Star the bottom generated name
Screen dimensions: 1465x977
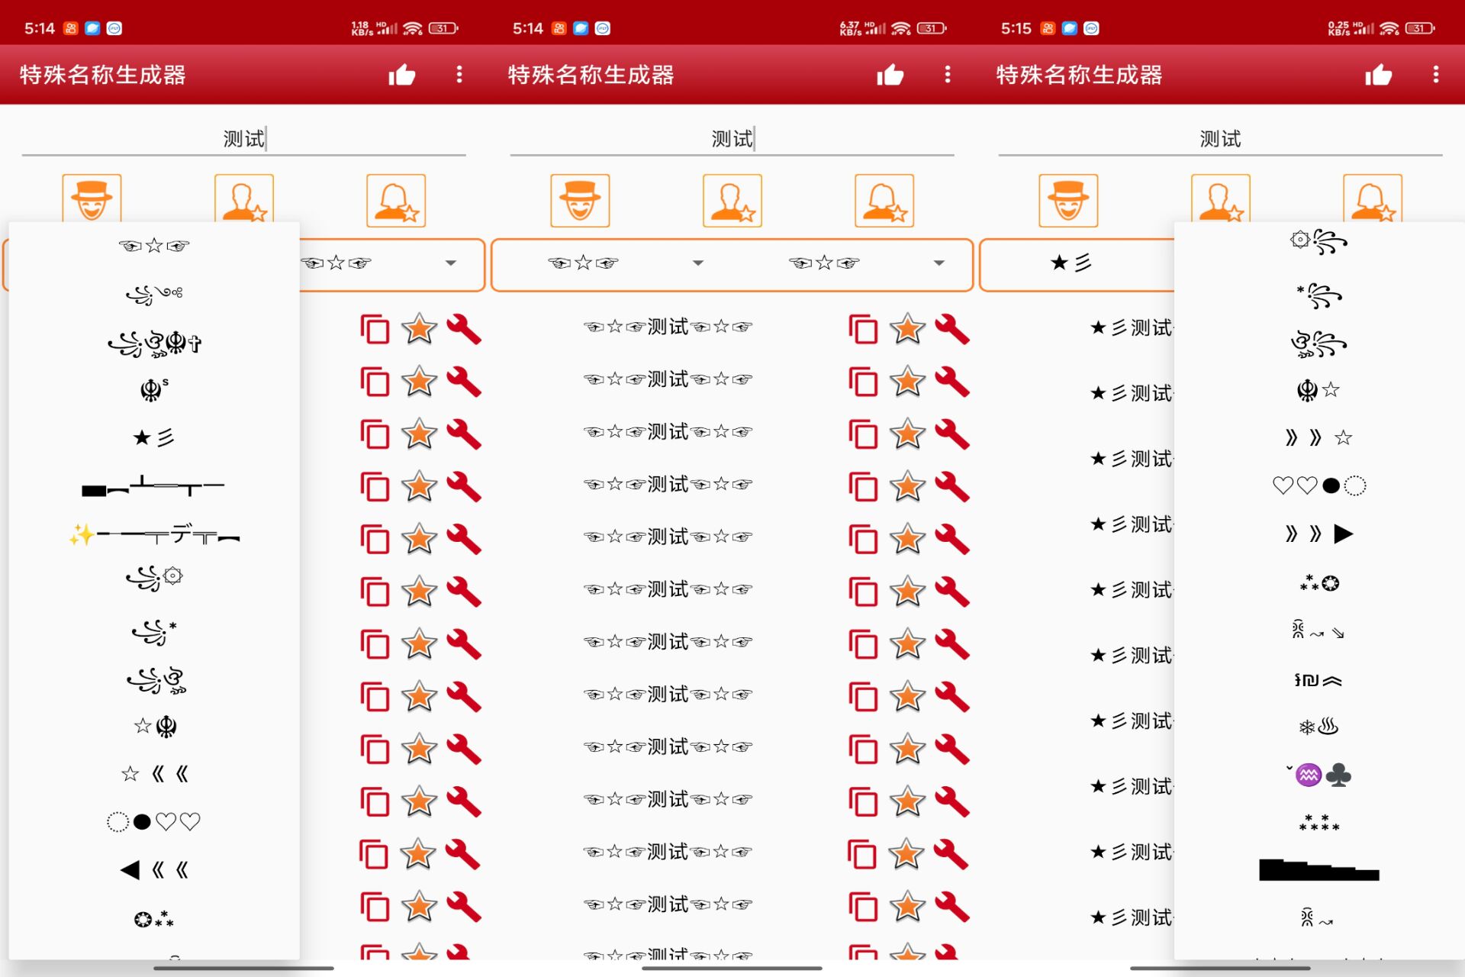pyautogui.click(x=419, y=908)
